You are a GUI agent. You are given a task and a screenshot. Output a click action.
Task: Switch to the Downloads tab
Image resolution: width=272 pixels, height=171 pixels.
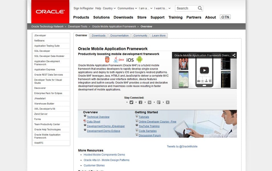(x=99, y=36)
